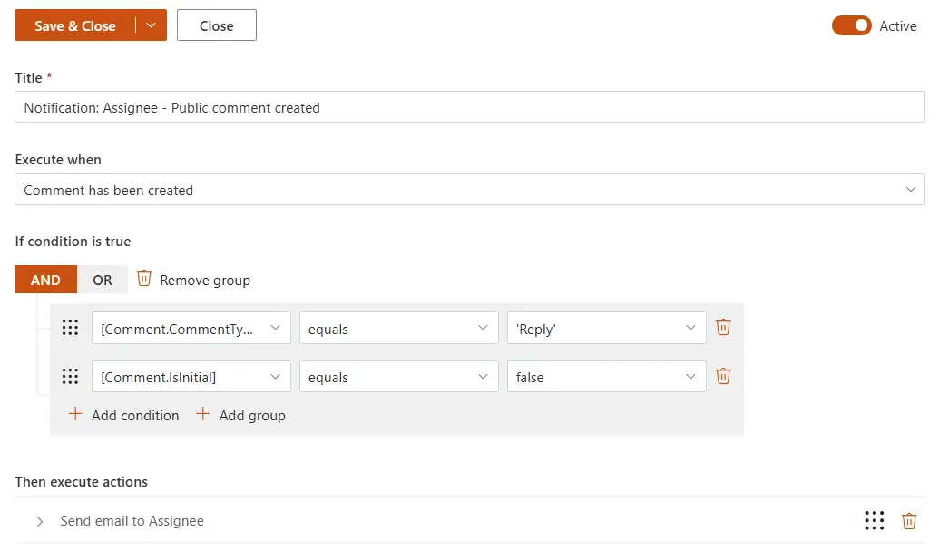Toggle the Active switch off
939x552 pixels.
pyautogui.click(x=852, y=25)
